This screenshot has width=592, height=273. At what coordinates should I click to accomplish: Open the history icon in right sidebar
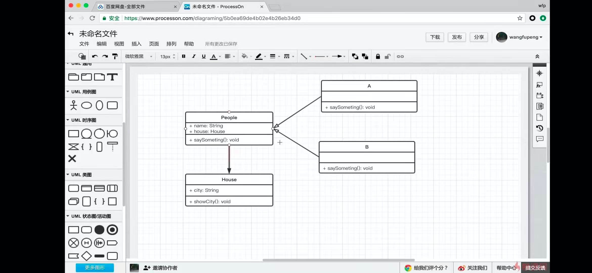(x=539, y=128)
